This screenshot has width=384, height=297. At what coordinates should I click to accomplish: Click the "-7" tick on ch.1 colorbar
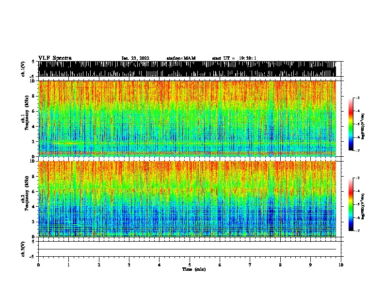358,150
